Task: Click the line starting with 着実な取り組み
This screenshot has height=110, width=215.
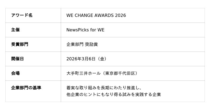Action: (x=104, y=88)
